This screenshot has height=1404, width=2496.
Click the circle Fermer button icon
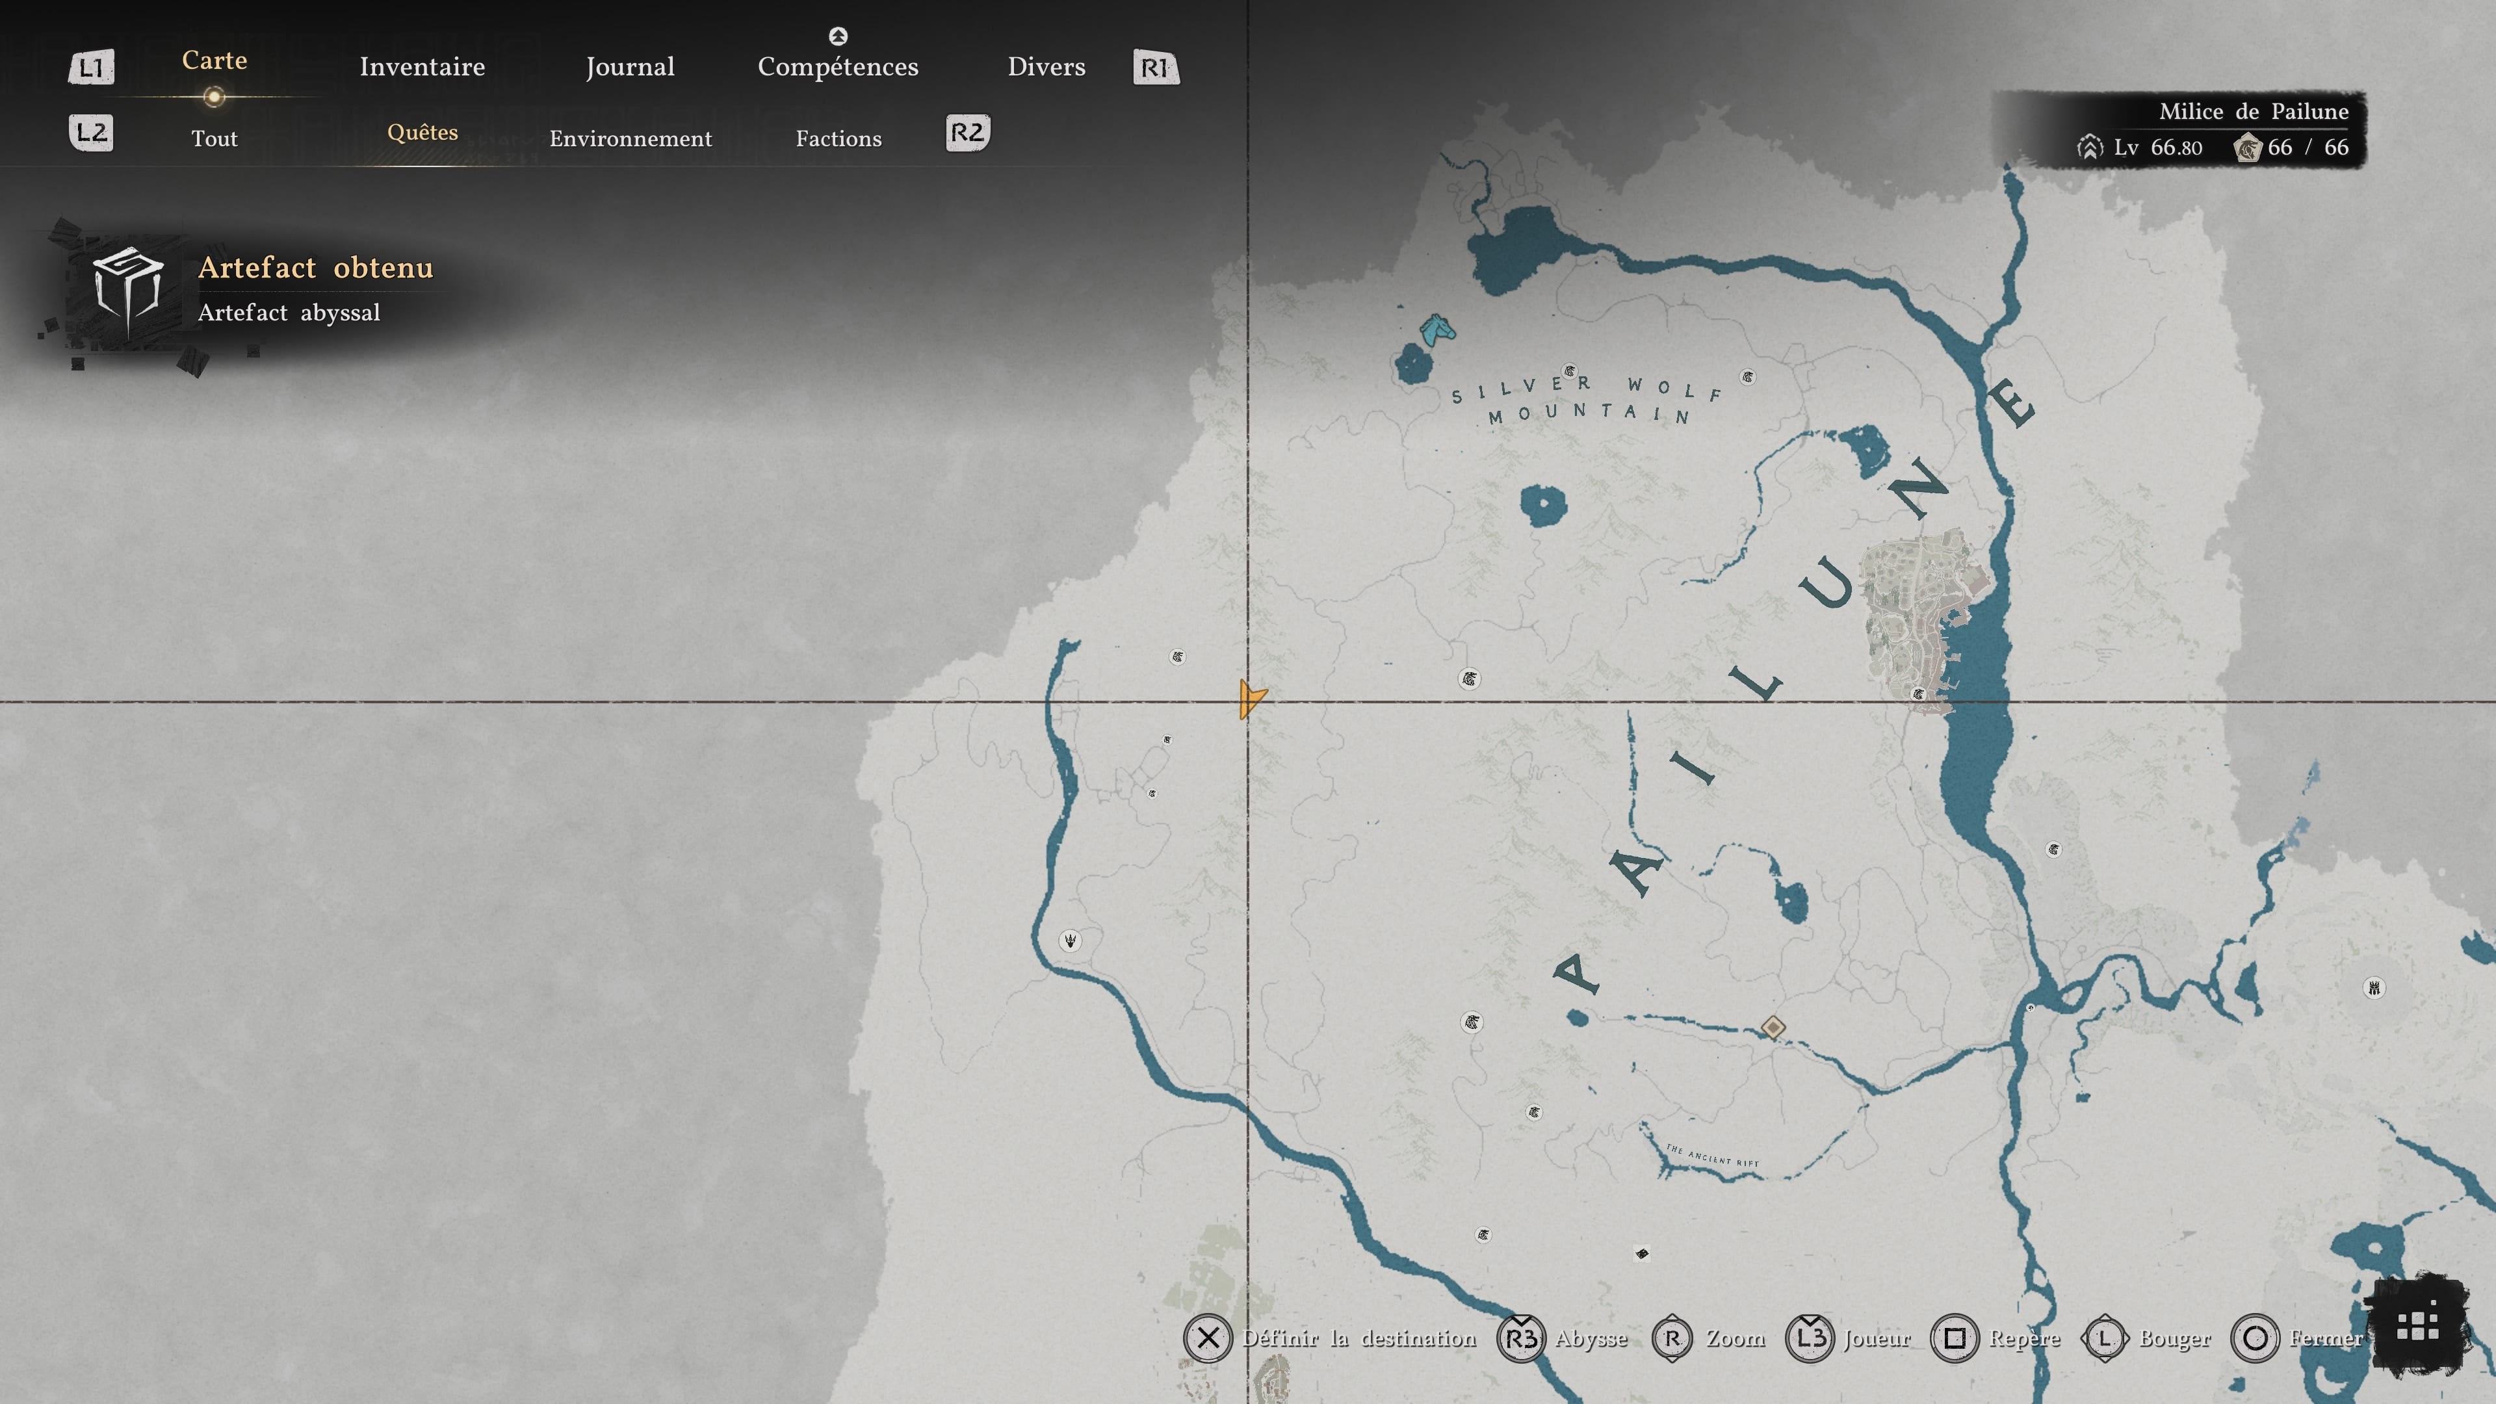(x=2255, y=1338)
